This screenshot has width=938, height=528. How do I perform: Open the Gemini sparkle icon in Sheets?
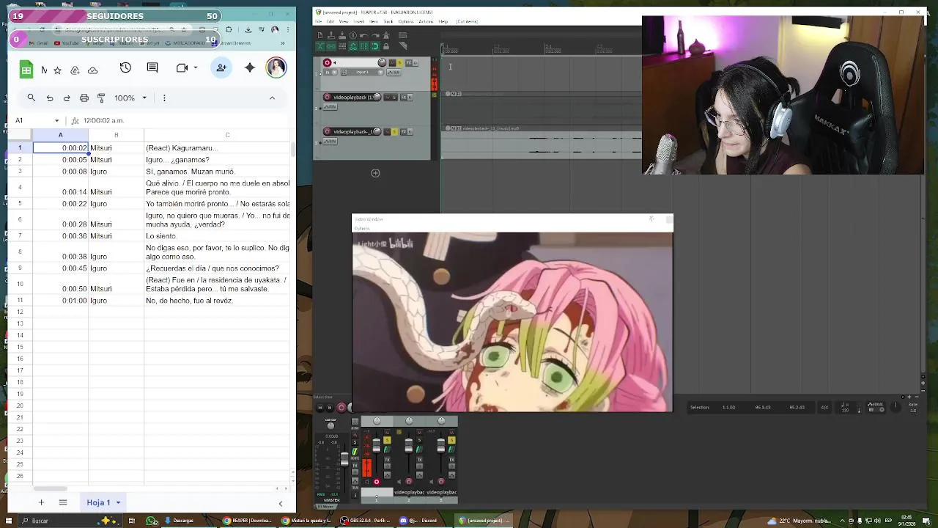250,67
